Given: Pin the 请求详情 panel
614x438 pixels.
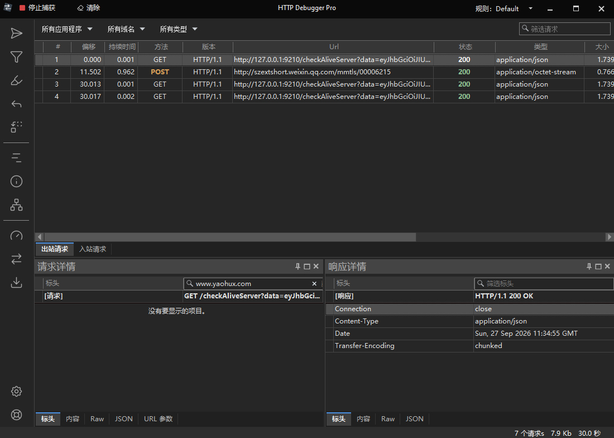Looking at the screenshot, I should pos(298,266).
